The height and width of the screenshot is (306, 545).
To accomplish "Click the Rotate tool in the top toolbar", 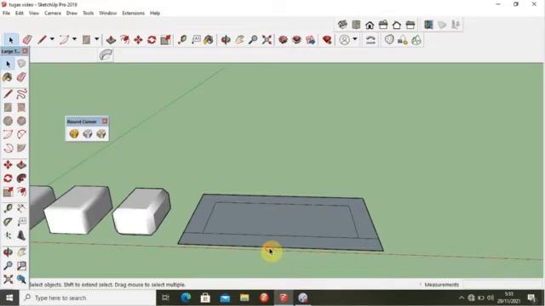I will click(x=152, y=40).
